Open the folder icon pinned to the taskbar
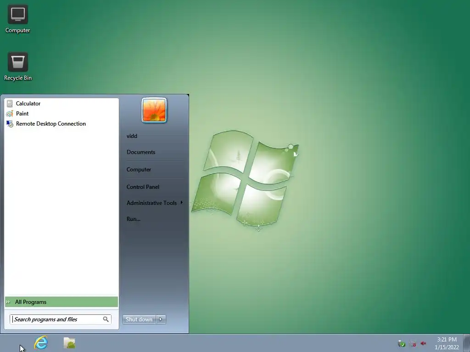This screenshot has height=352, width=470. click(x=70, y=343)
